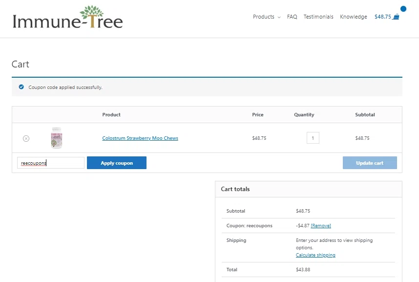Image resolution: width=419 pixels, height=282 pixels.
Task: Expand the Products menu chevron
Action: coord(279,17)
